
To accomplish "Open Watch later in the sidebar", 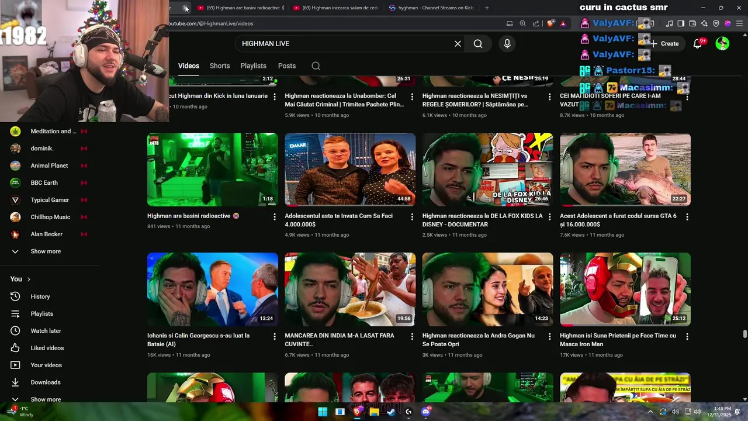I will (46, 331).
